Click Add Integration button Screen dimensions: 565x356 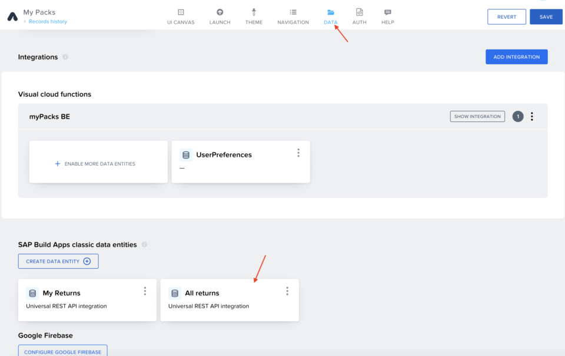[x=516, y=57]
